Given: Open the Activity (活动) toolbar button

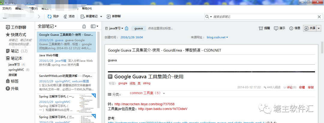Looking at the screenshot, I should tap(69, 16).
